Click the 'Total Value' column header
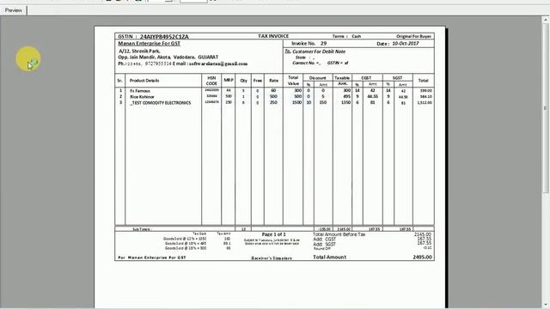 click(x=293, y=81)
